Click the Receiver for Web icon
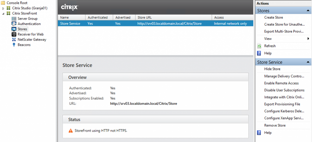 pyautogui.click(x=14, y=34)
